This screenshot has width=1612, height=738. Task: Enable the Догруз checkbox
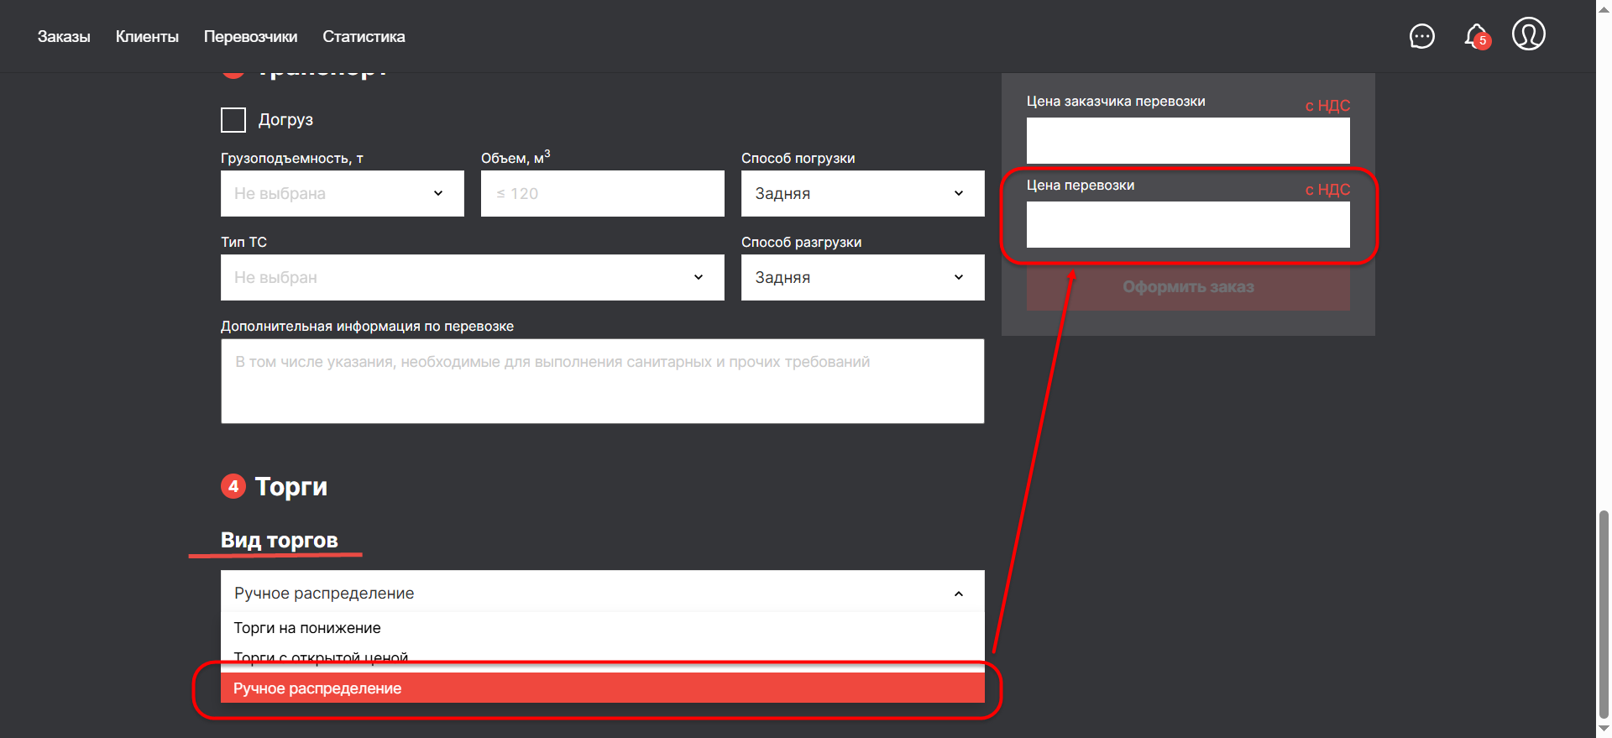(x=233, y=120)
